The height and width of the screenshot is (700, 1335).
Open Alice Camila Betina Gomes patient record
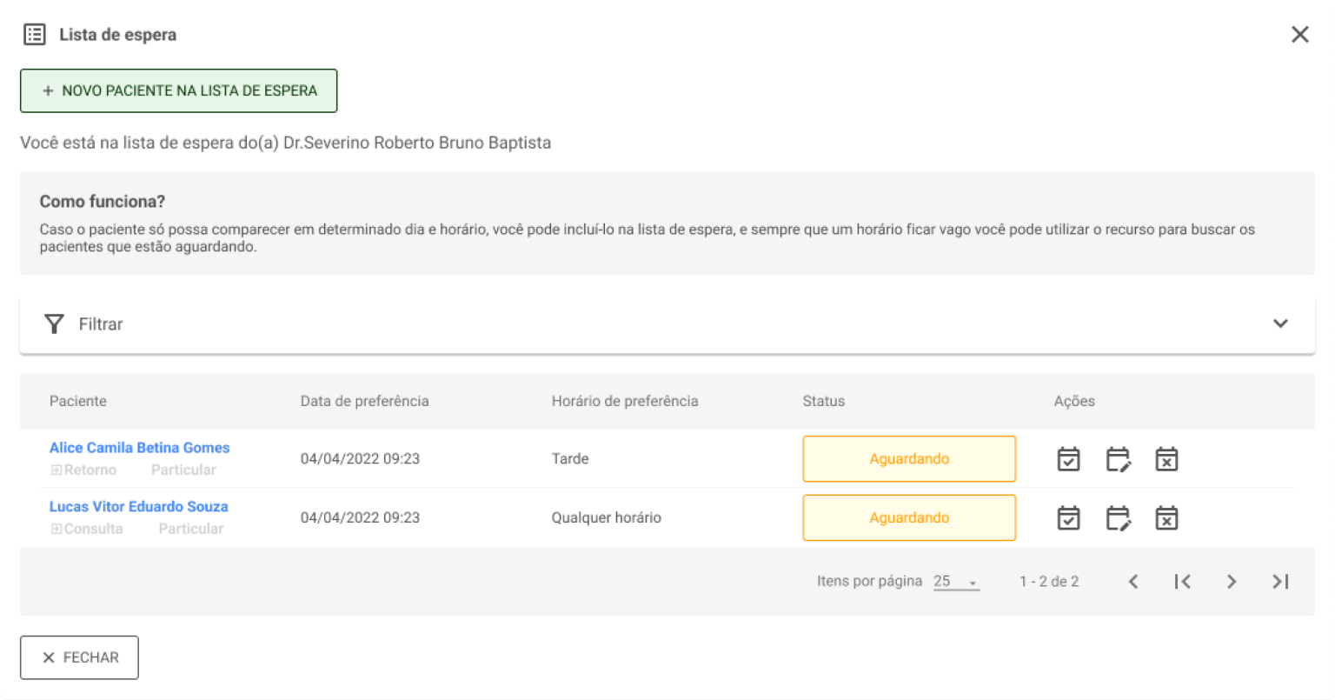pyautogui.click(x=139, y=447)
